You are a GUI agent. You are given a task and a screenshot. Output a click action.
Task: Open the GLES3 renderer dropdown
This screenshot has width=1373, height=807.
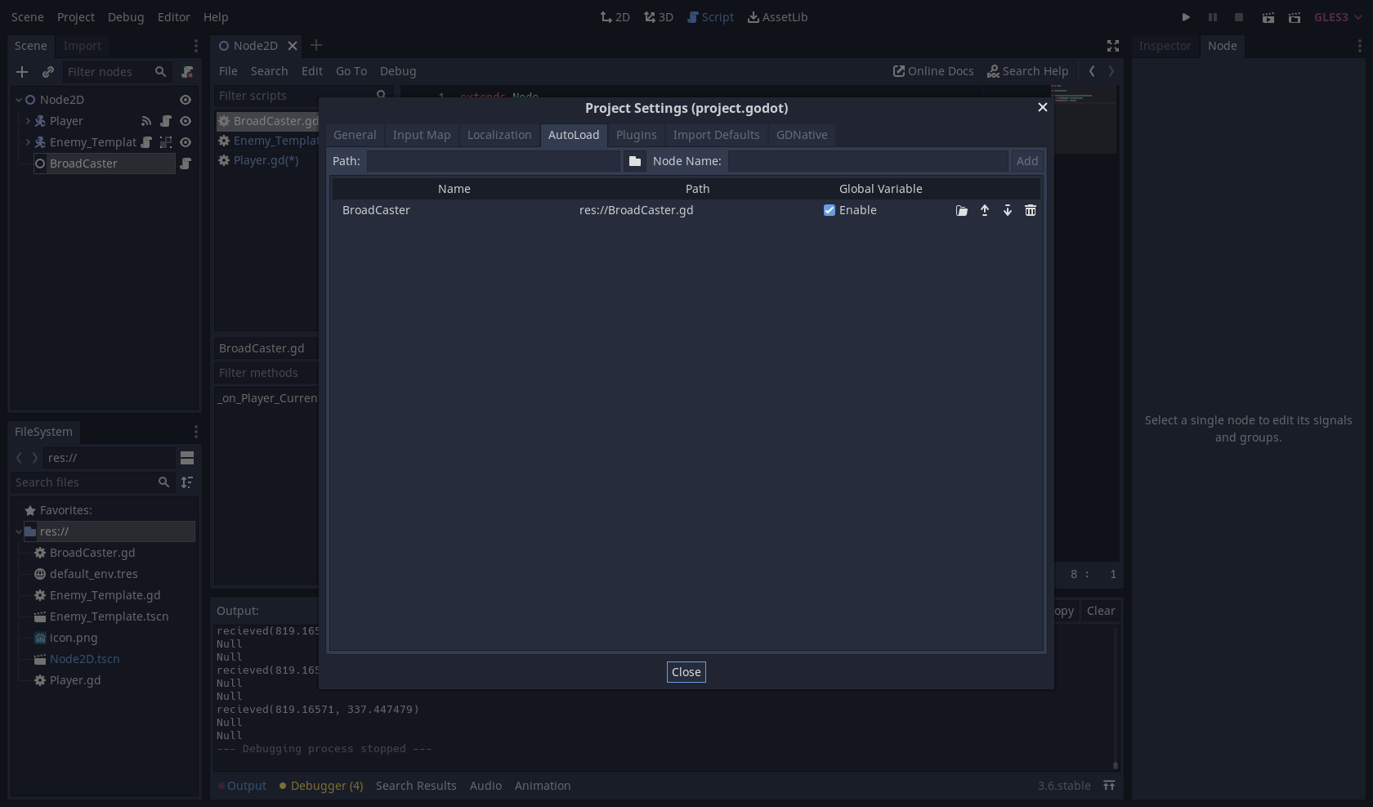1338,17
